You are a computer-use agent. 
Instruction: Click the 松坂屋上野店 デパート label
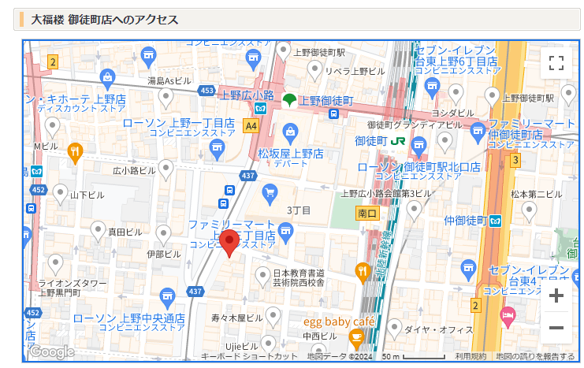(x=291, y=158)
